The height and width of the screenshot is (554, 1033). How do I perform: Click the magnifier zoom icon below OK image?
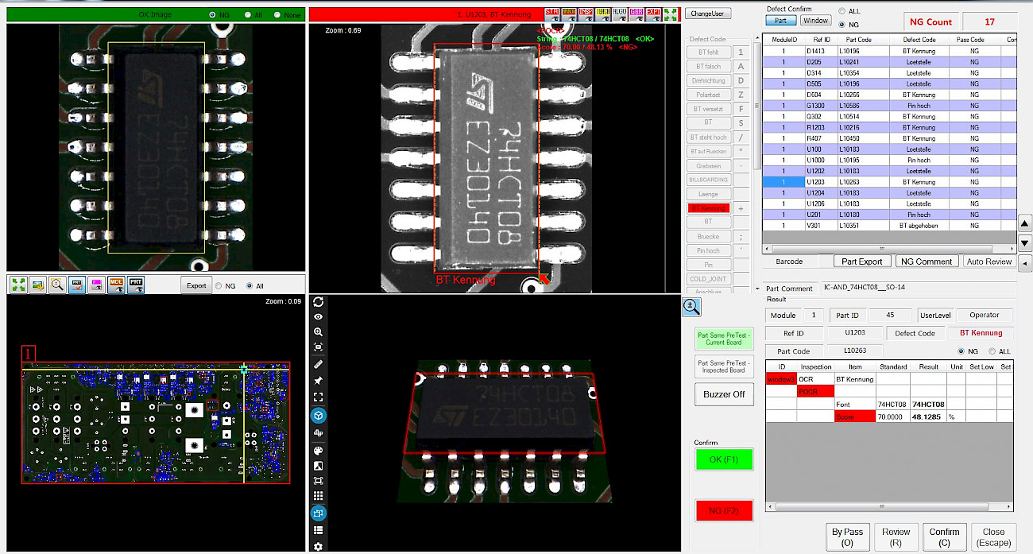(57, 285)
